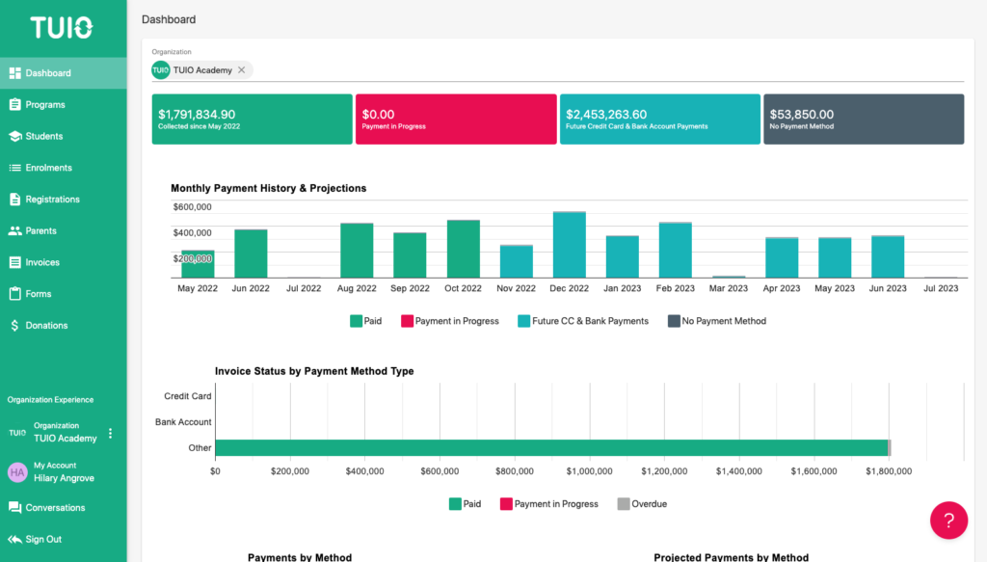This screenshot has width=987, height=562.
Task: Open Conversations chat icon
Action: [x=16, y=507]
